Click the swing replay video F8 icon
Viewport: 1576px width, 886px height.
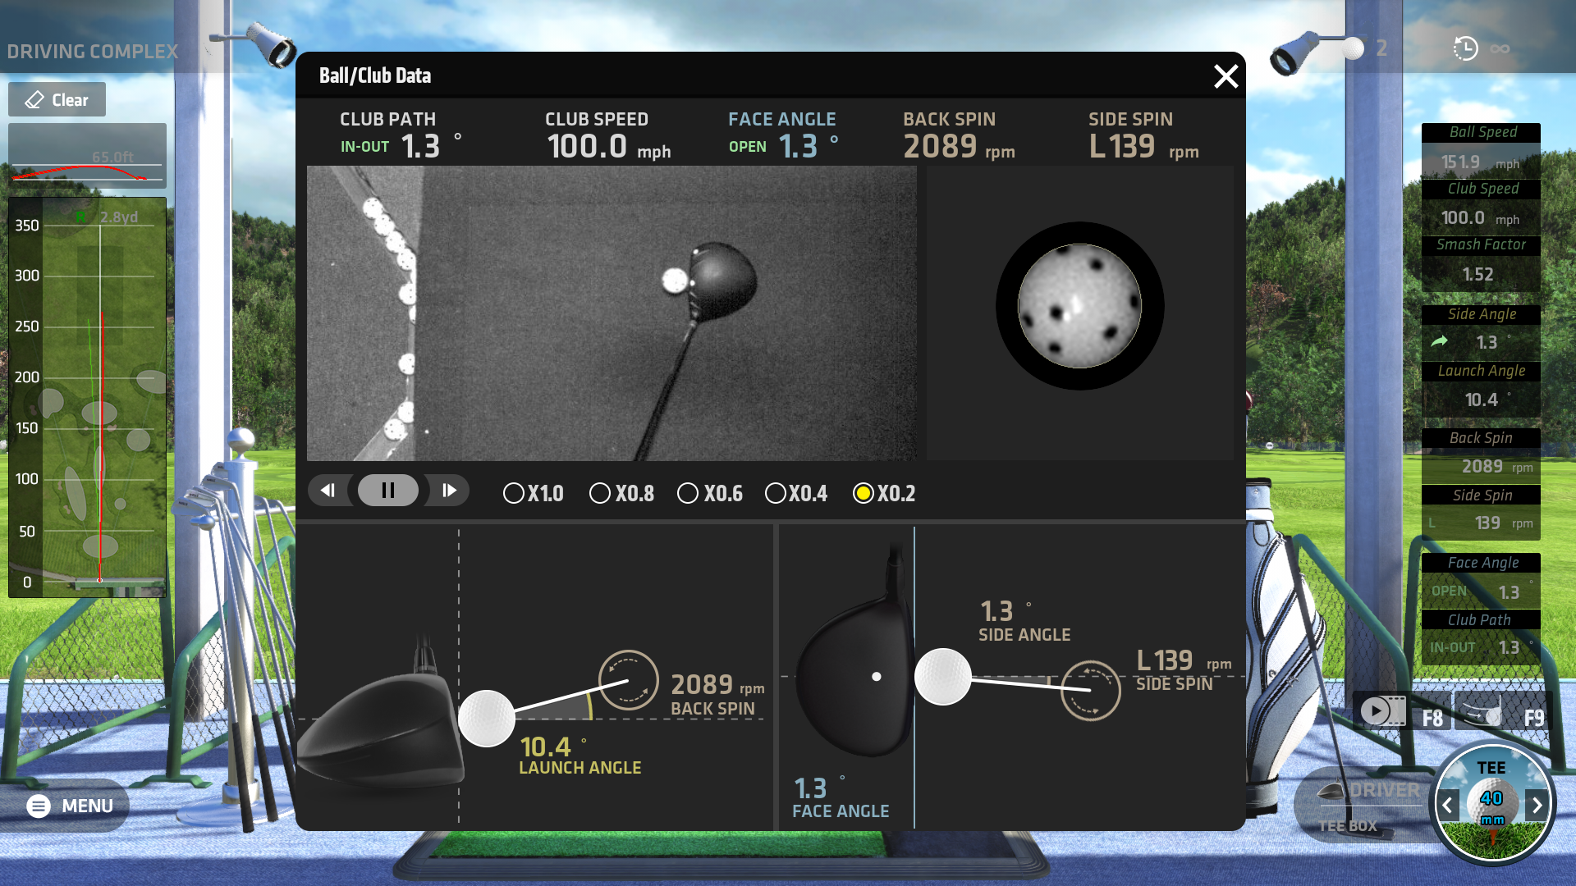pyautogui.click(x=1385, y=711)
